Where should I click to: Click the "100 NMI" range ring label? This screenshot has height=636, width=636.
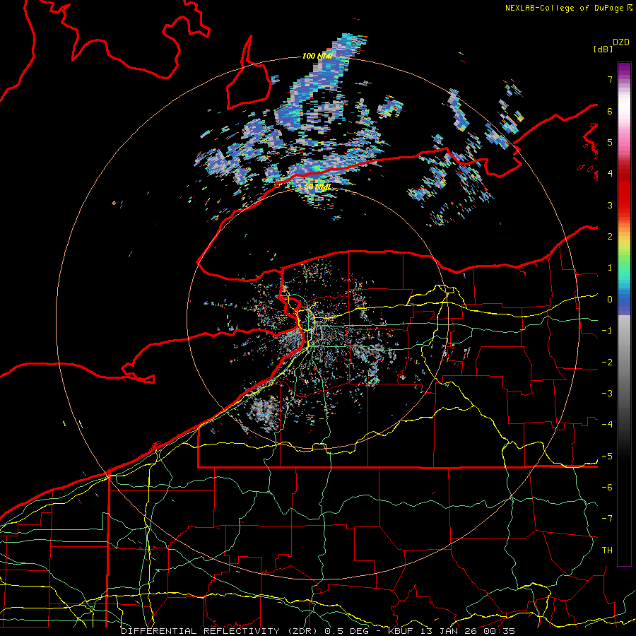click(x=317, y=56)
